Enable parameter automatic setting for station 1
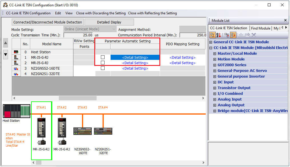Image resolution: width=290 pixels, height=167 pixels. [103, 57]
